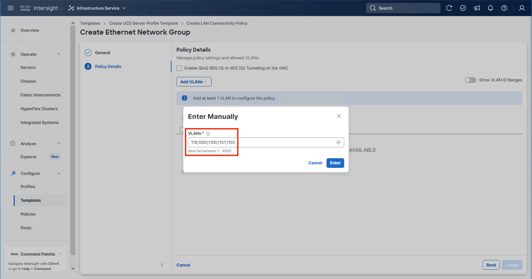Click the Configure wrench icon
532x279 pixels.
(x=13, y=173)
